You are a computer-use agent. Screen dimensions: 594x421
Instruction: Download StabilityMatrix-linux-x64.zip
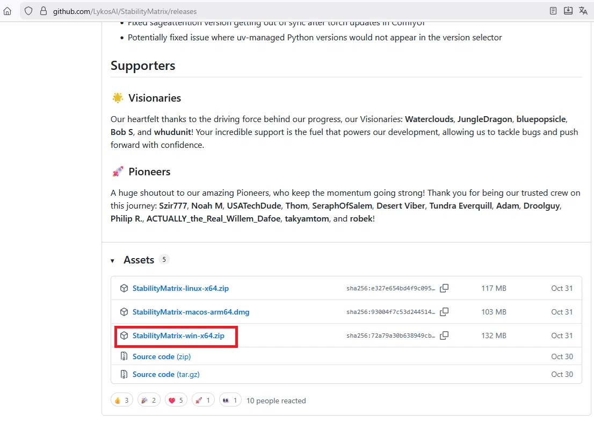180,288
